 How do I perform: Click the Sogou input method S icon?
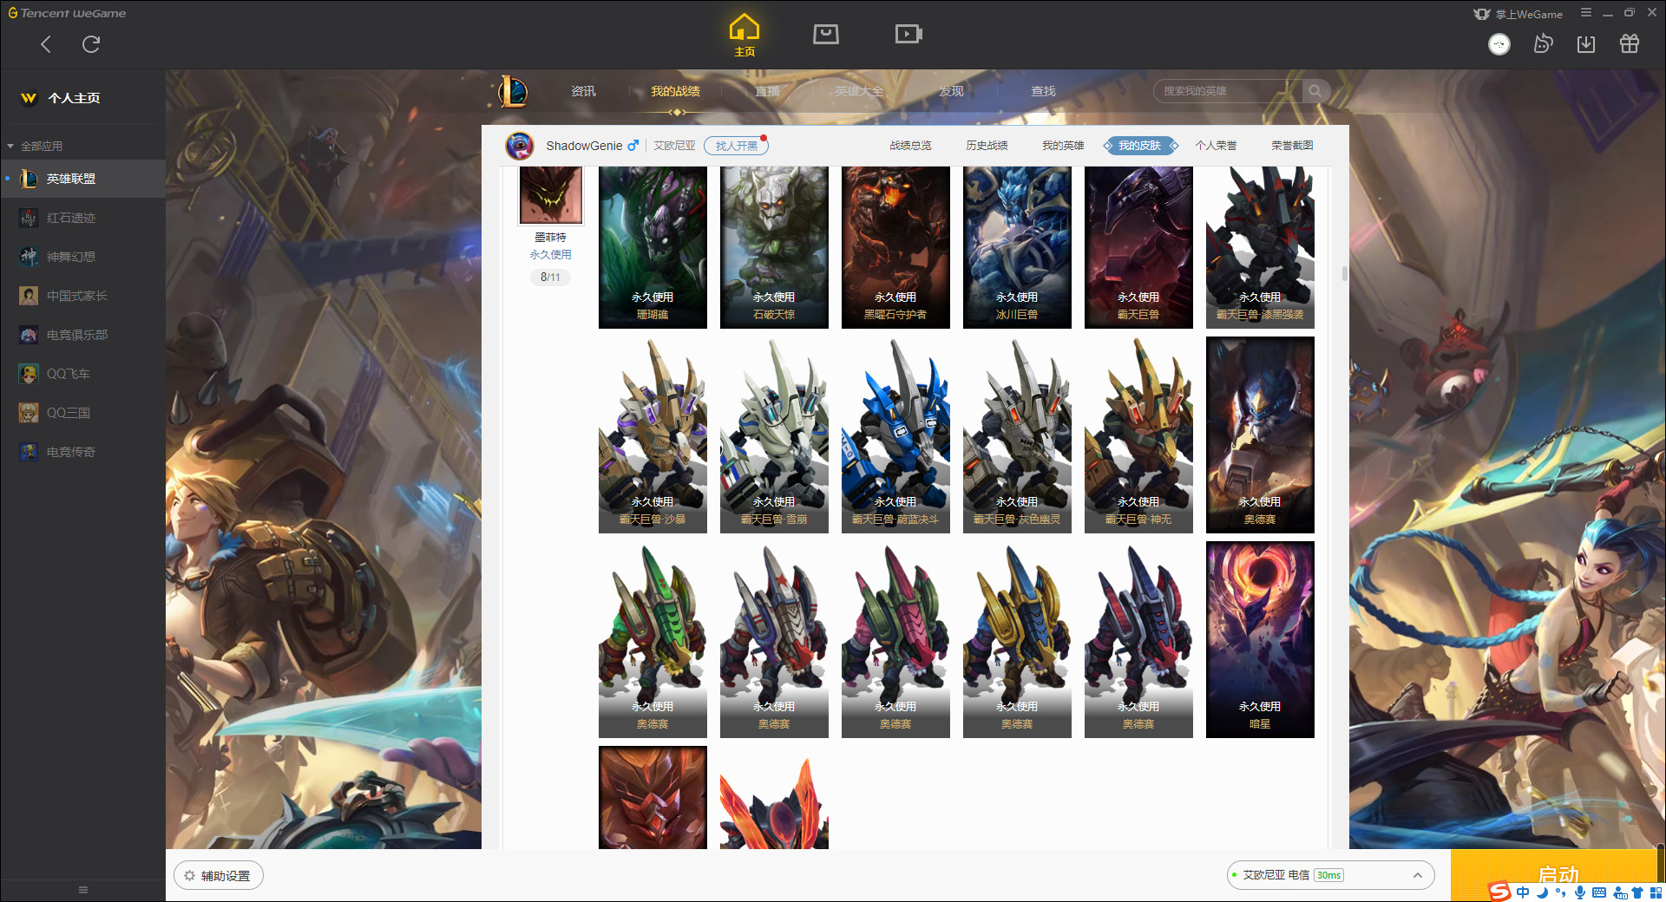pyautogui.click(x=1499, y=892)
